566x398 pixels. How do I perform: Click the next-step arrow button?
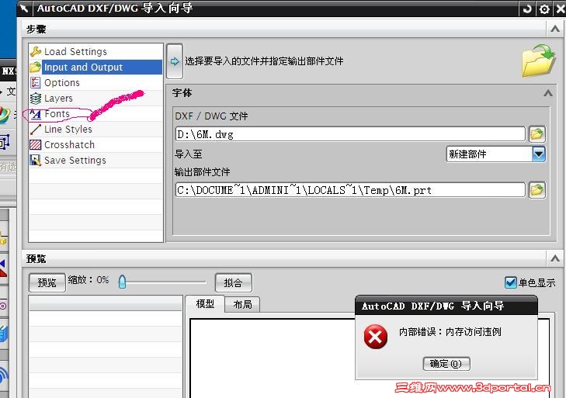(x=175, y=61)
